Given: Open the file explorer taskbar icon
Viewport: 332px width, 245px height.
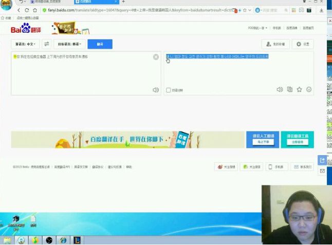Looking at the screenshot, I should 7,240.
